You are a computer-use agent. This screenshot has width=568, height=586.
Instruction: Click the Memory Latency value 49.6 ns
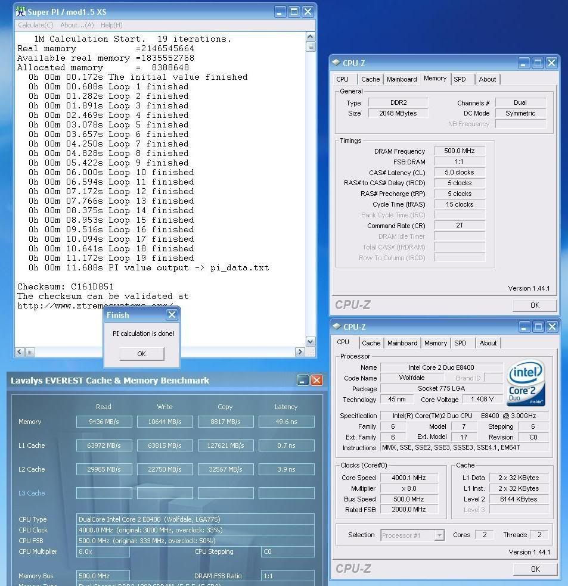287,422
